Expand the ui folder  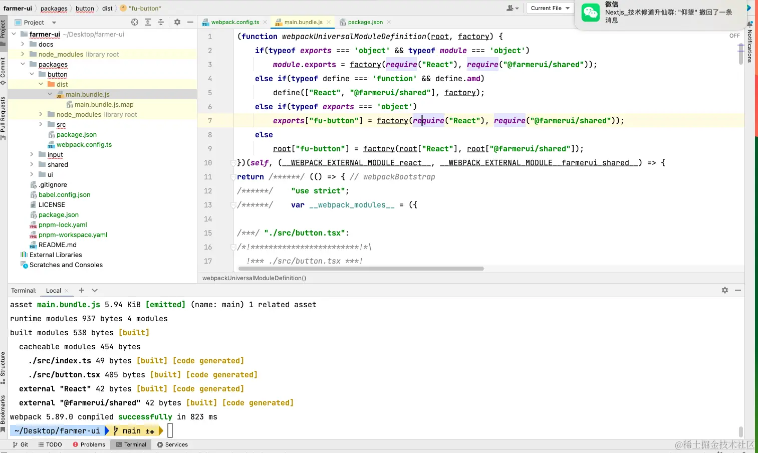tap(32, 174)
